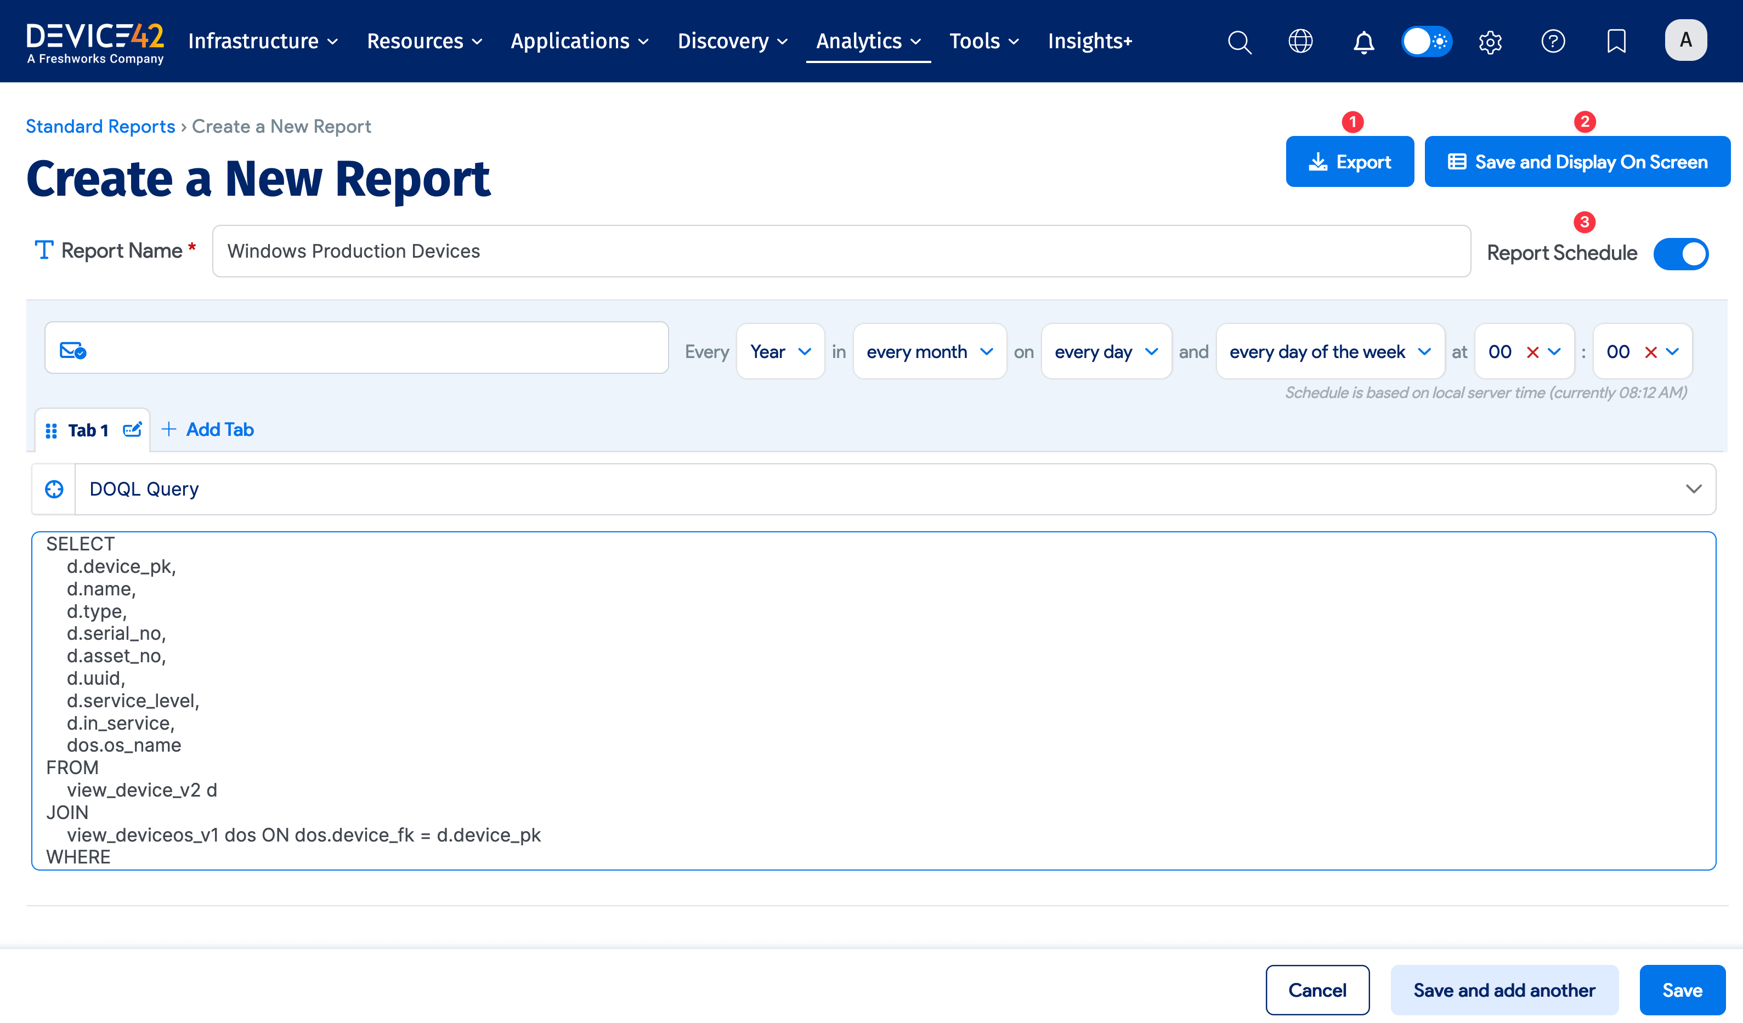Screen dimensions: 1743x1023
Task: Disable the Report Schedule toggle
Action: 1682,253
